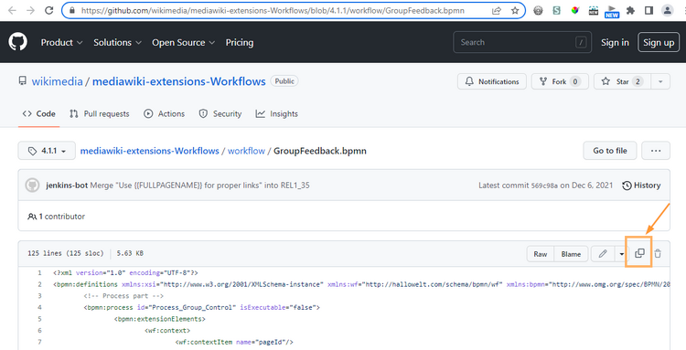The image size is (686, 350).
Task: Select code line number 1
Action: coord(39,272)
